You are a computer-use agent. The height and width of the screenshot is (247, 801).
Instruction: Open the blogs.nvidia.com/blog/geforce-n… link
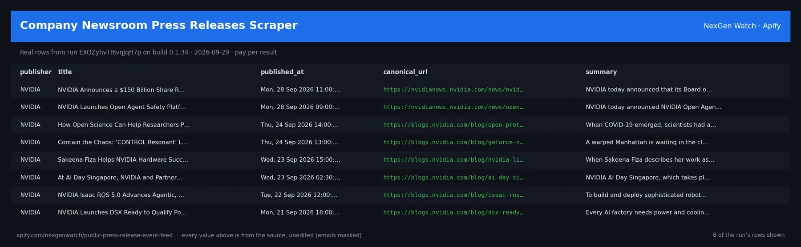[x=453, y=142]
